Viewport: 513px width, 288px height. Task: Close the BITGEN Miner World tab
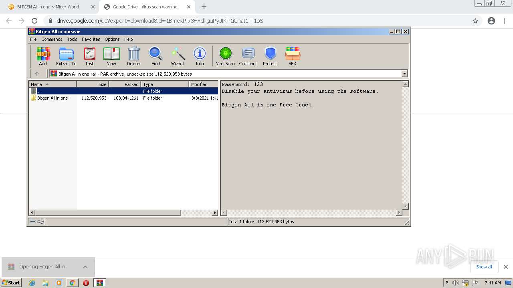click(93, 7)
